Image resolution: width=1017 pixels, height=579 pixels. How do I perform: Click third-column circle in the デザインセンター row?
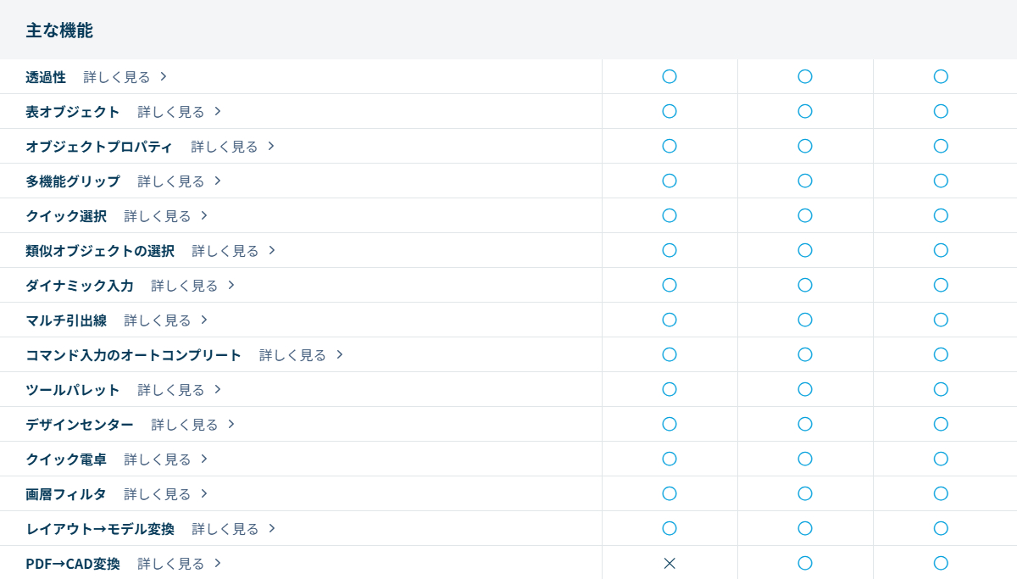pos(941,424)
